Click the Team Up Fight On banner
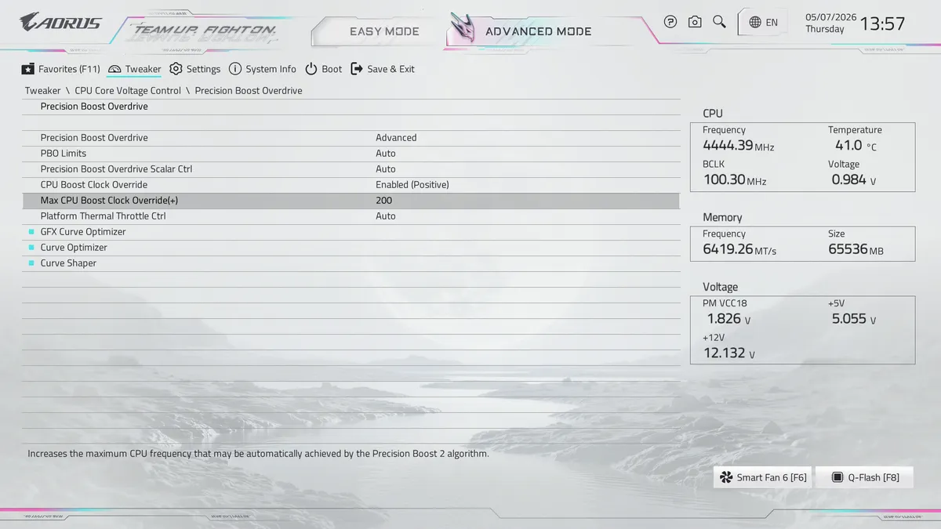This screenshot has width=941, height=529. pos(205,31)
